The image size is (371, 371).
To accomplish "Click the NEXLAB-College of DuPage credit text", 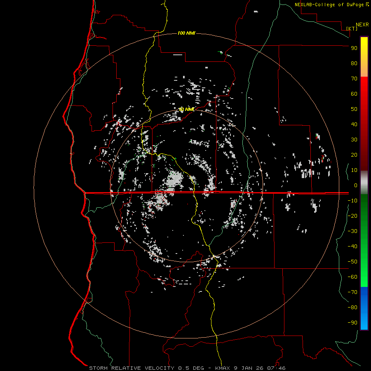I will [331, 5].
